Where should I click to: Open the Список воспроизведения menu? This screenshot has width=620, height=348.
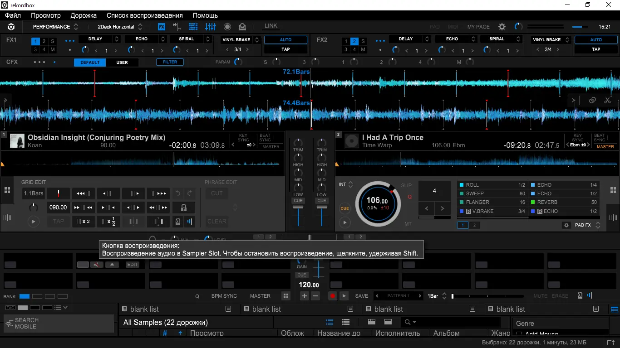145,15
